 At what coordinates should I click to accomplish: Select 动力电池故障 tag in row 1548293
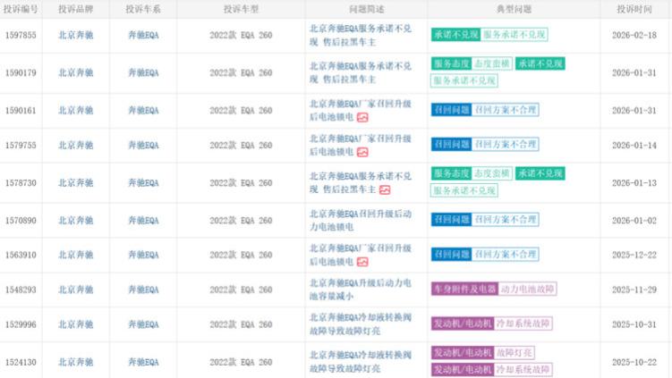pyautogui.click(x=527, y=289)
